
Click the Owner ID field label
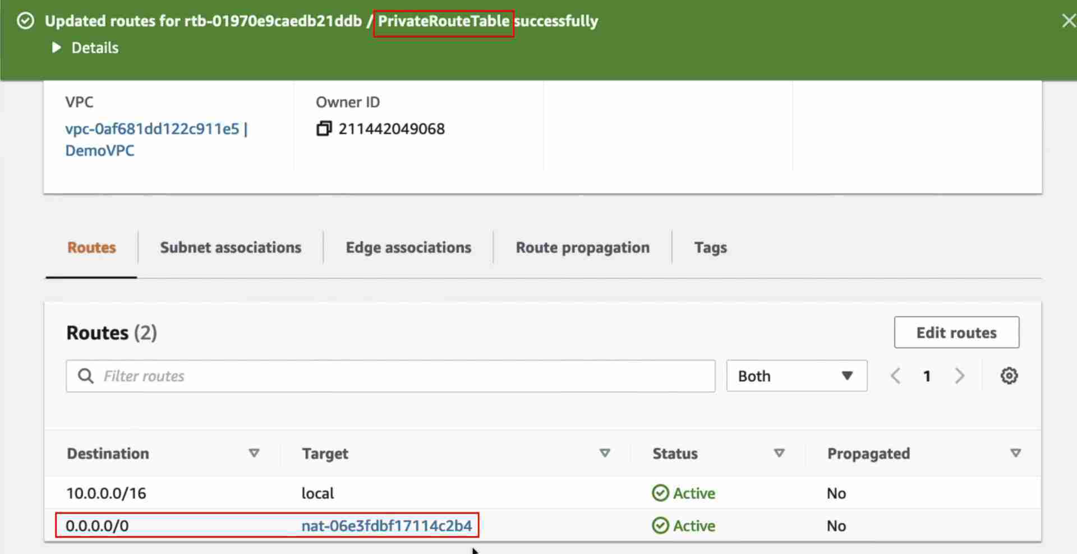click(348, 102)
